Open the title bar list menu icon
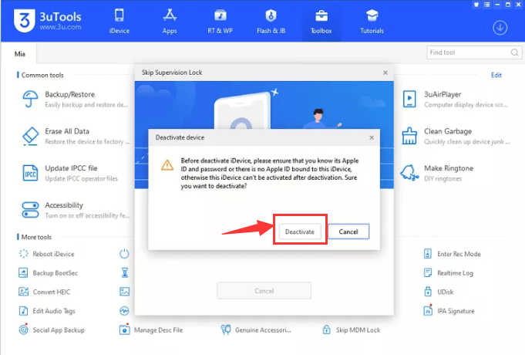Image resolution: width=525 pixels, height=355 pixels. point(486,5)
